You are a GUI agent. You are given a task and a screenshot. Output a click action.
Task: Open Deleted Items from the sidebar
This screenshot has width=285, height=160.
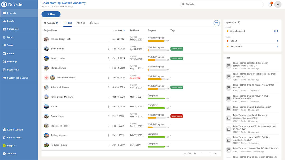[13, 137]
